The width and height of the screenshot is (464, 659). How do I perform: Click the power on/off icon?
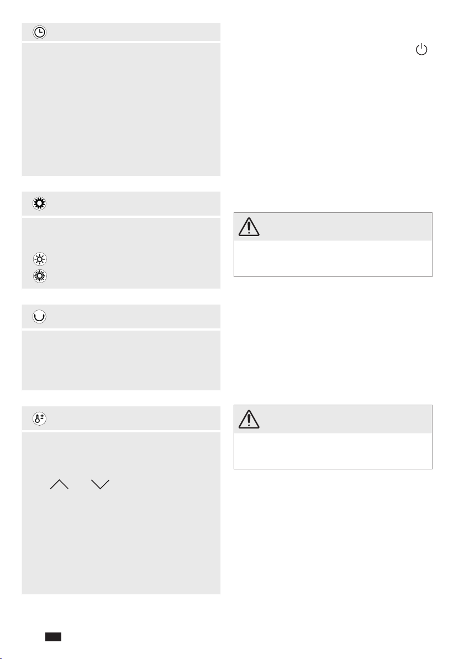pos(421,50)
